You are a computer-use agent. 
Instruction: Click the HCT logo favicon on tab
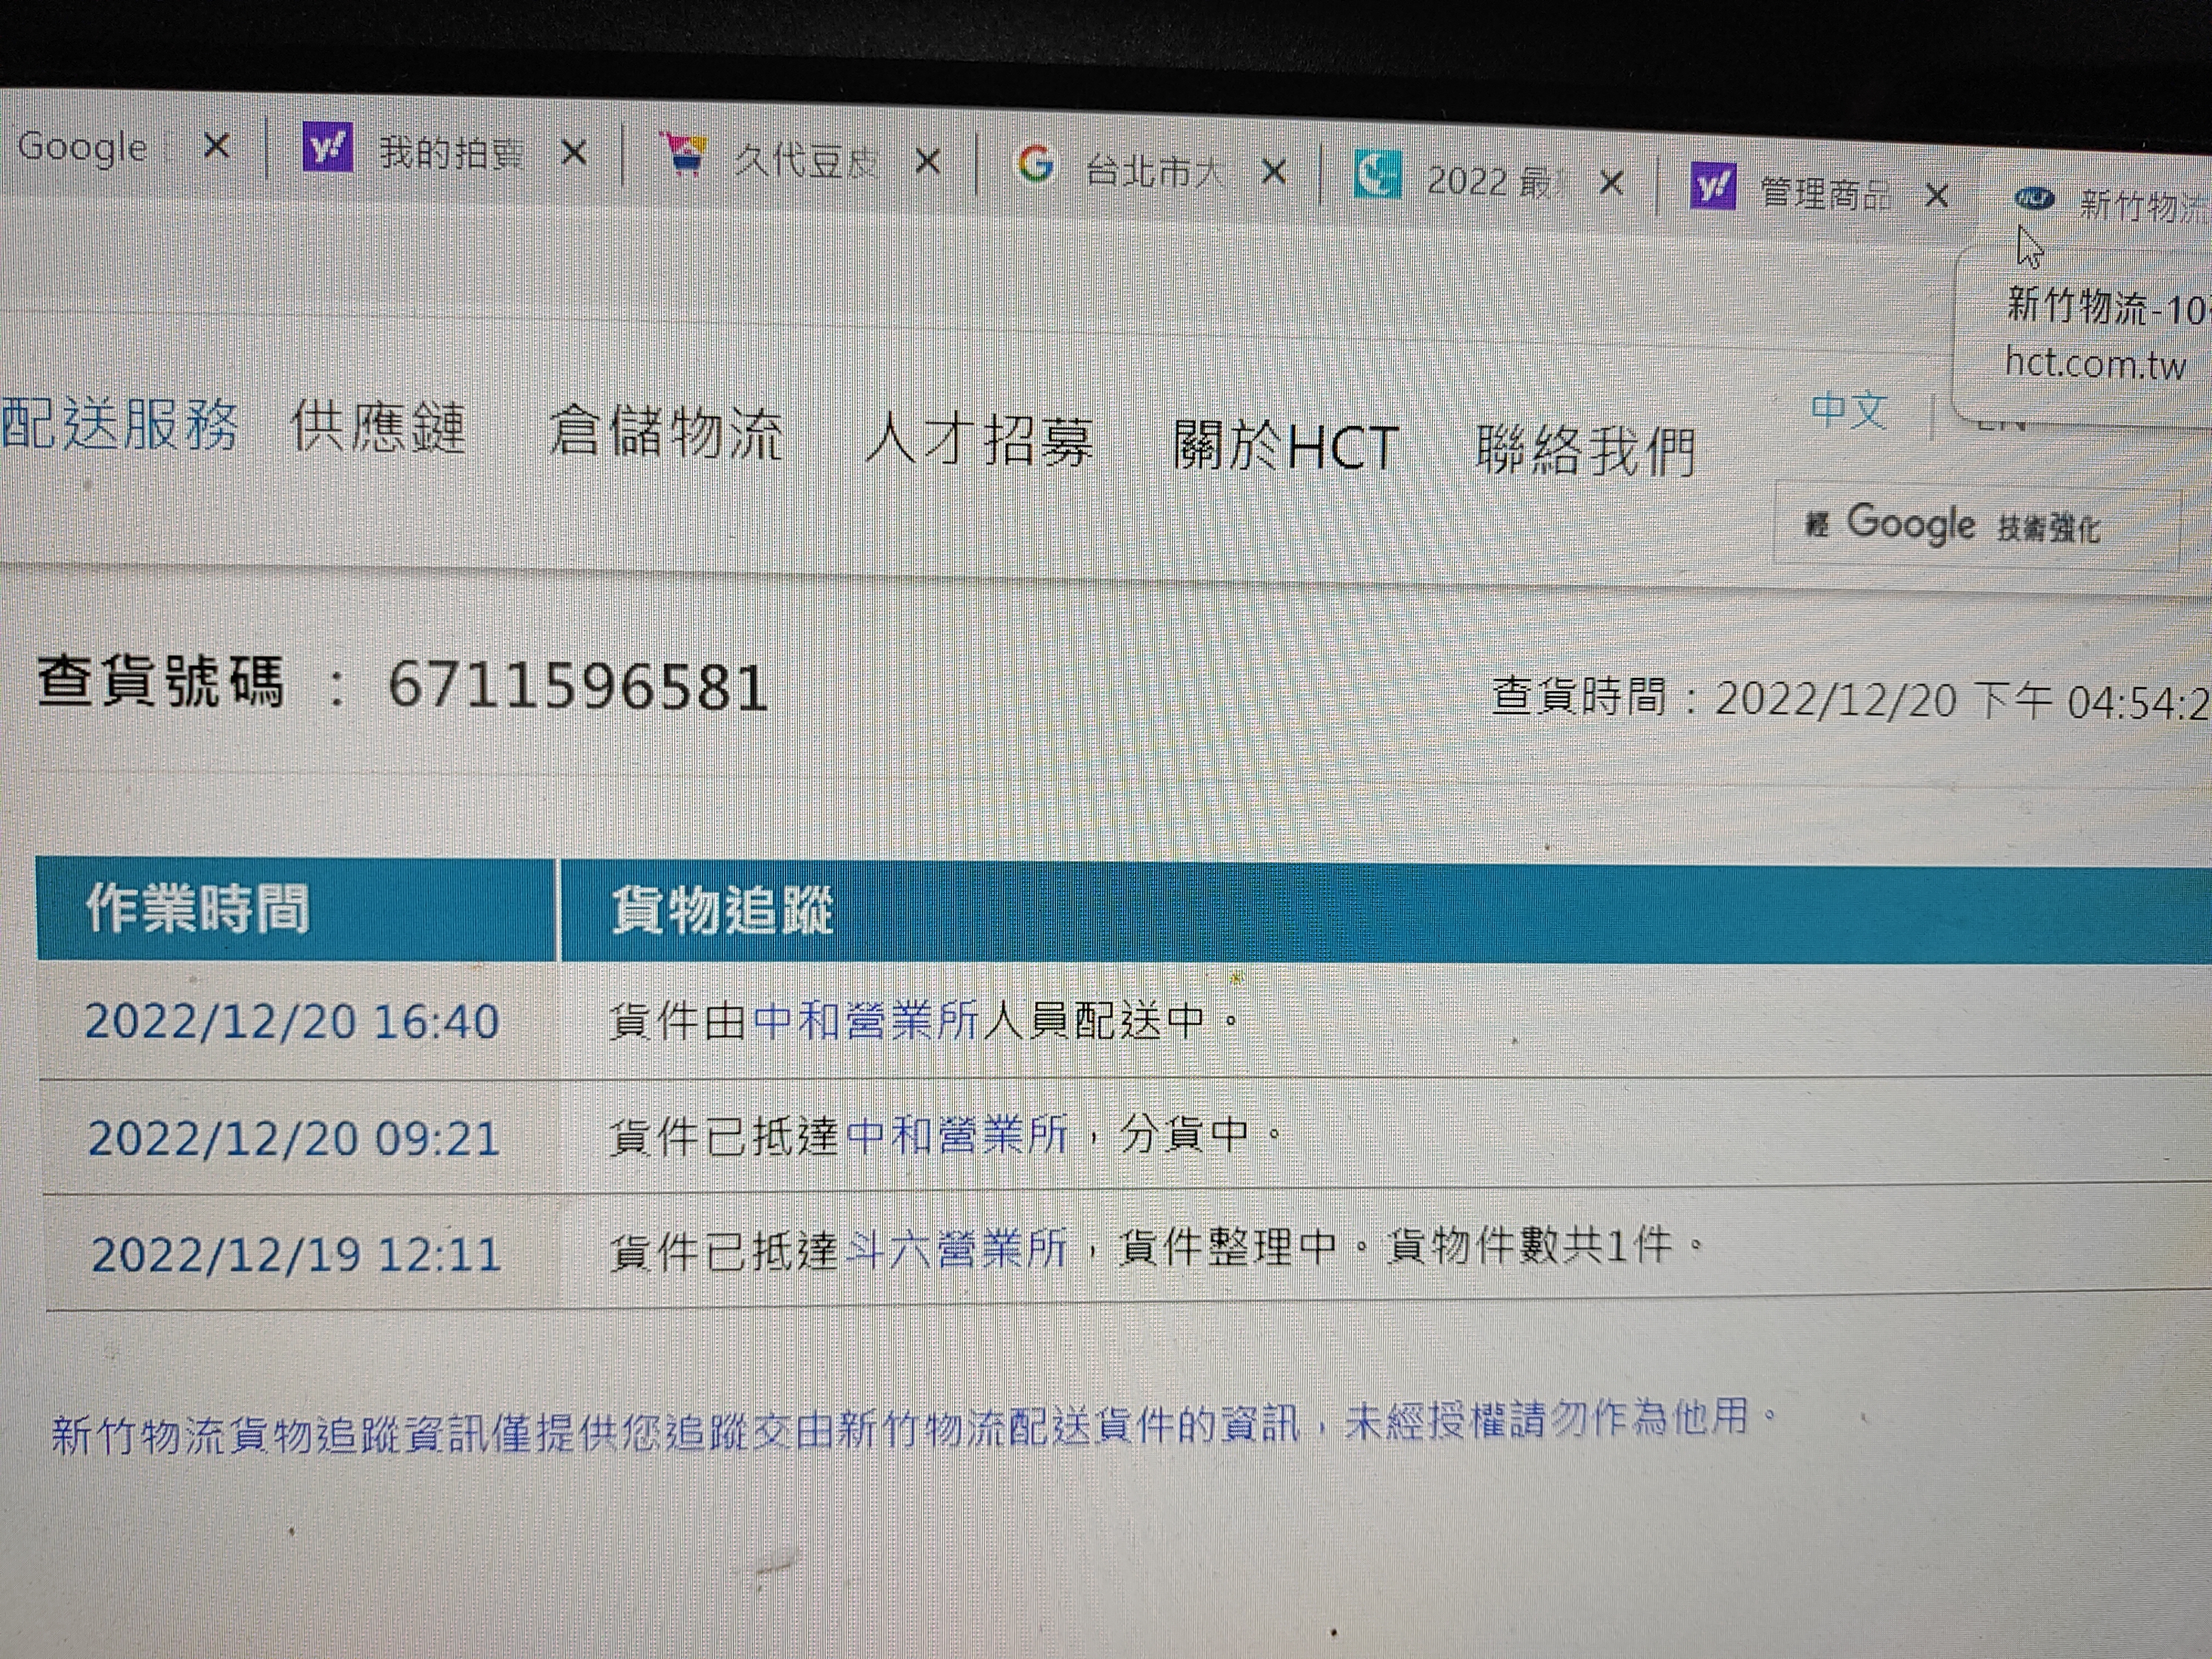click(x=2034, y=199)
